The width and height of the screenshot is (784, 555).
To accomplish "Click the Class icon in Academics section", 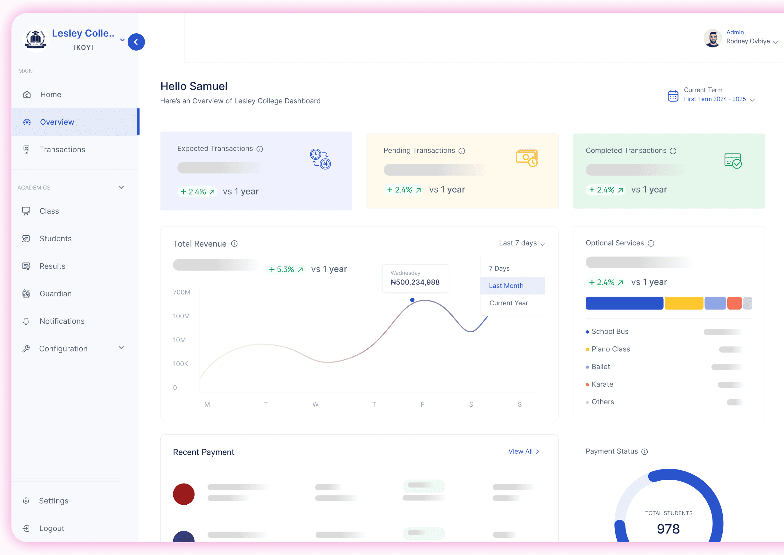I will point(27,211).
